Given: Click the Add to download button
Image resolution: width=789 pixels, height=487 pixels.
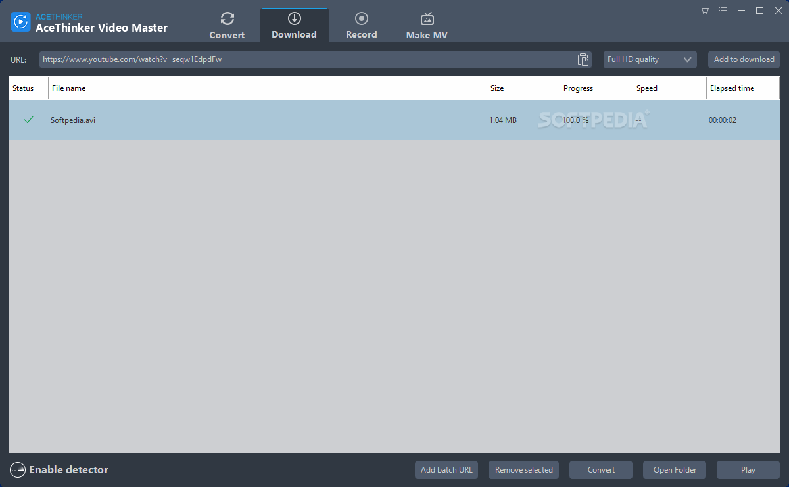Looking at the screenshot, I should (744, 59).
